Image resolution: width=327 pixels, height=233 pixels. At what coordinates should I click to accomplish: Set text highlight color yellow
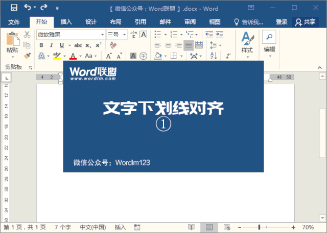click(57, 56)
